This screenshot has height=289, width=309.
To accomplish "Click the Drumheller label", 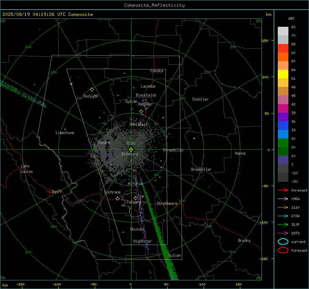I will coord(201,169).
